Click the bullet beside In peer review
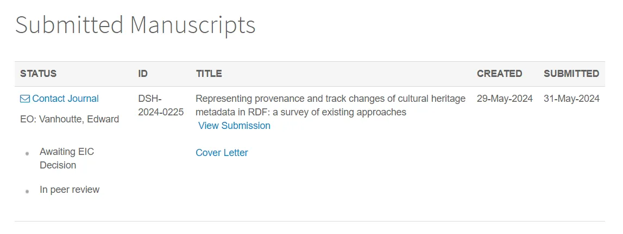Screen dimensions: 623x234 (27, 191)
